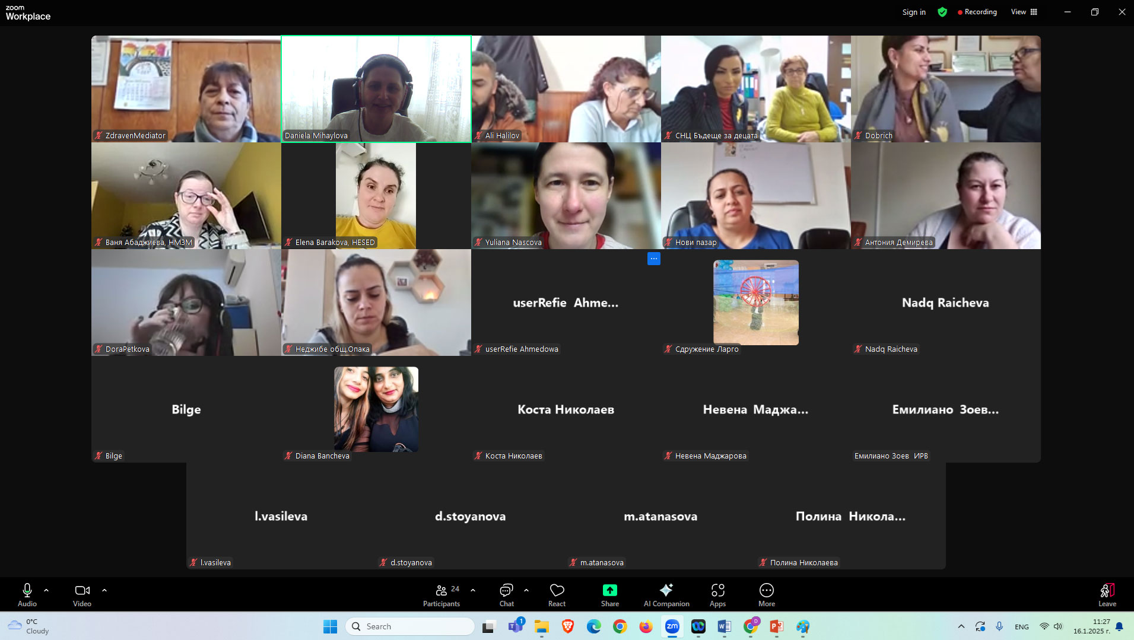
Task: Open Microsoft Word from taskbar
Action: tap(725, 626)
